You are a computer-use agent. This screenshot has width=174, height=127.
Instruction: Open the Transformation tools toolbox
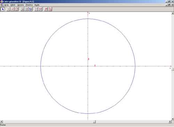pyautogui.click(x=26, y=9)
